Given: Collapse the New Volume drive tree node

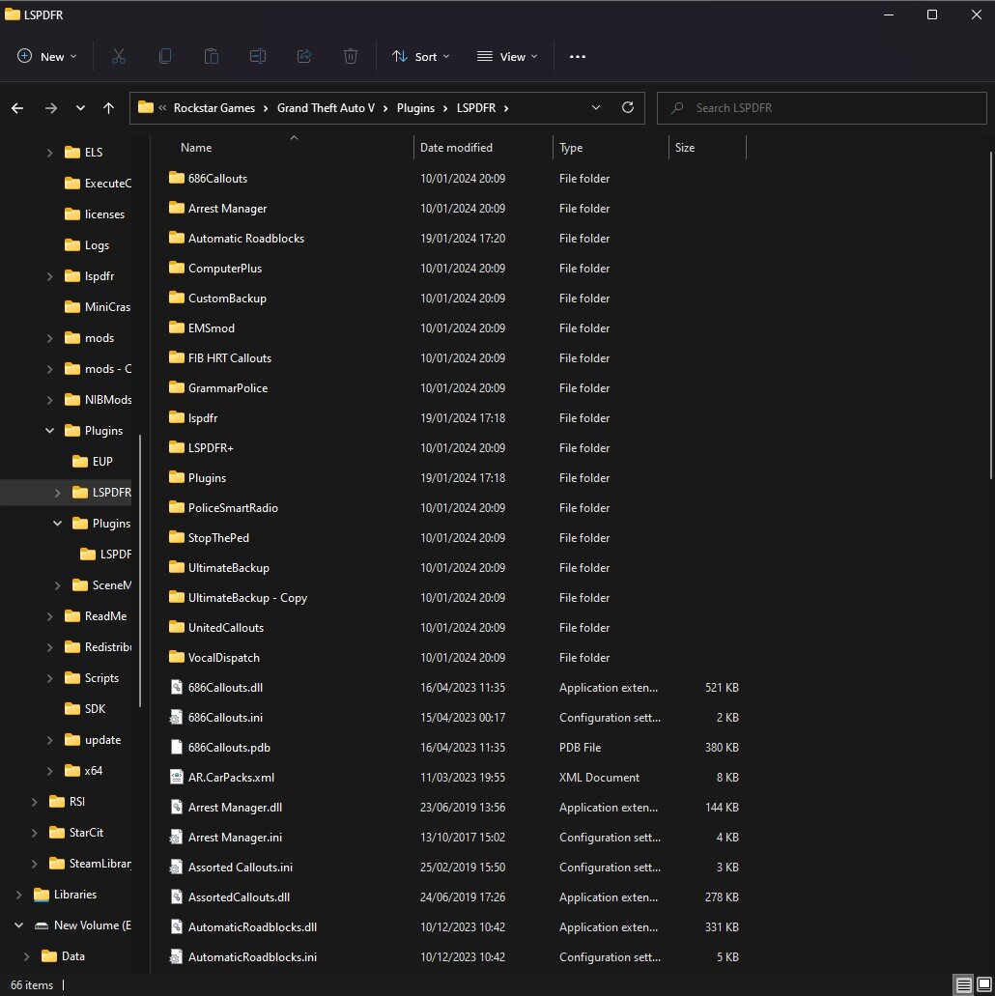Looking at the screenshot, I should (18, 925).
